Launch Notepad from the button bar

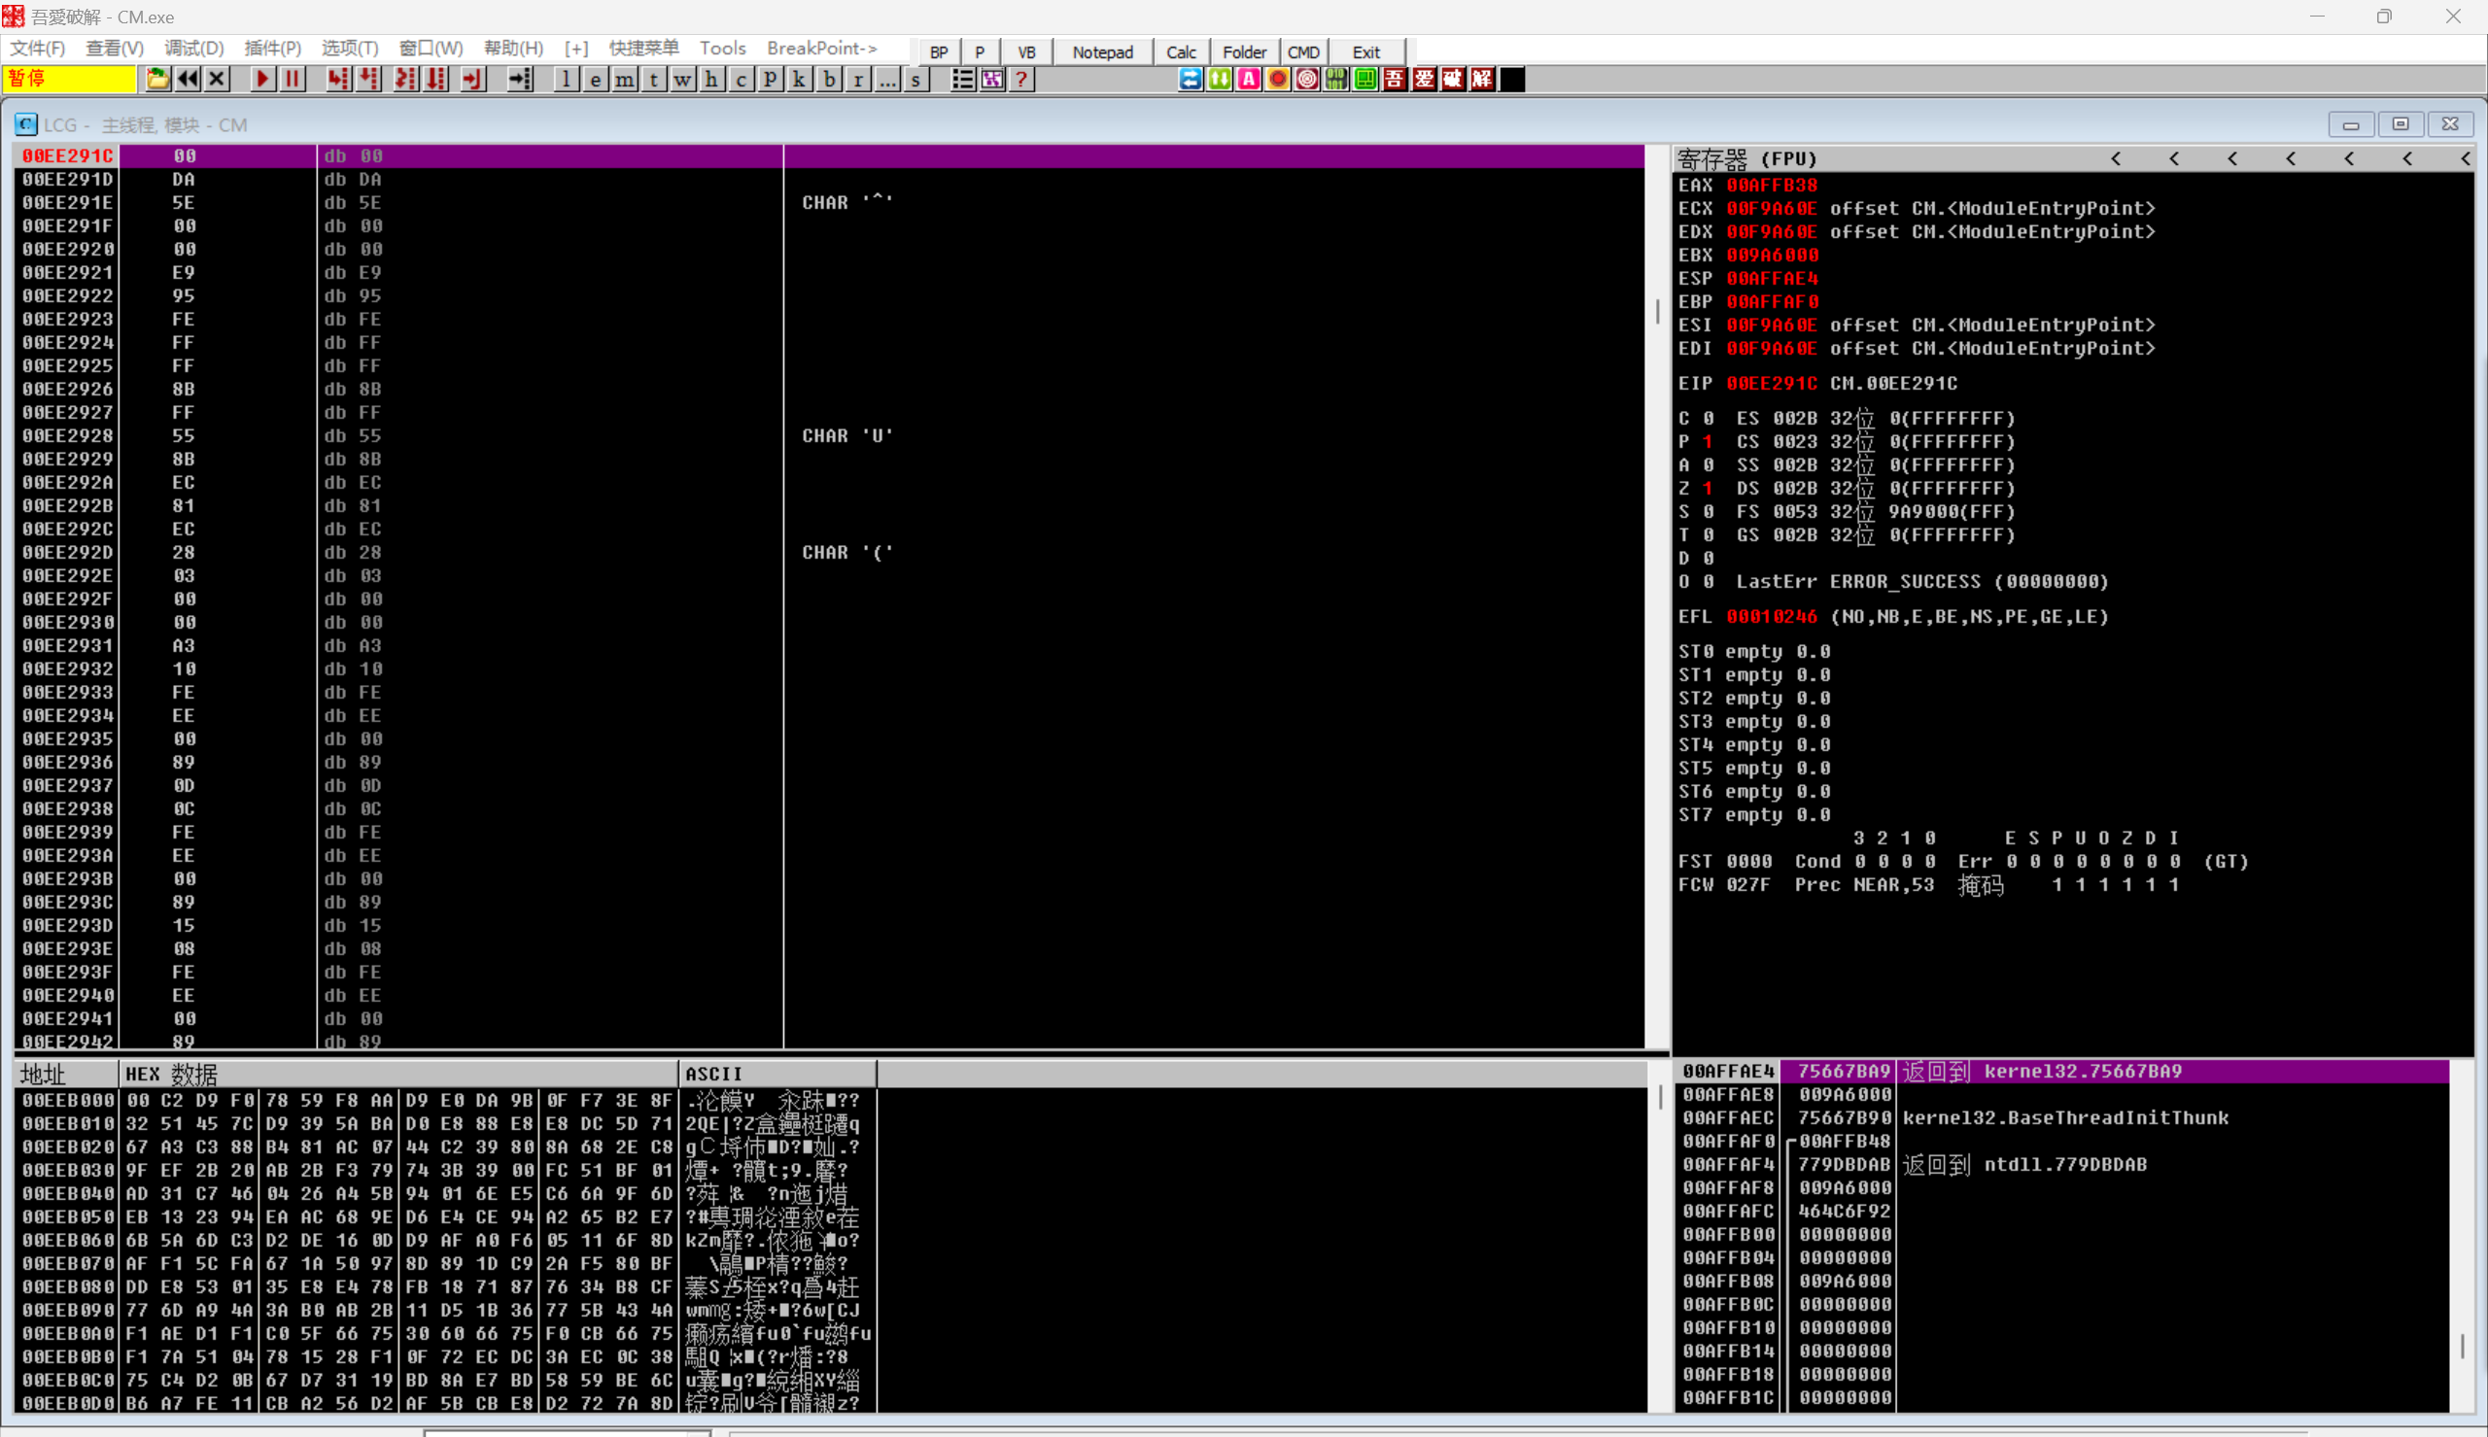coord(1102,52)
